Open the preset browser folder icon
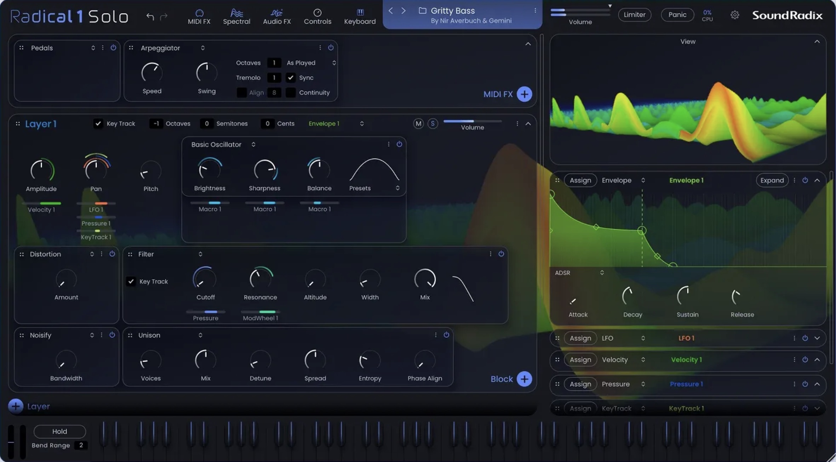Image resolution: width=836 pixels, height=462 pixels. (x=422, y=11)
